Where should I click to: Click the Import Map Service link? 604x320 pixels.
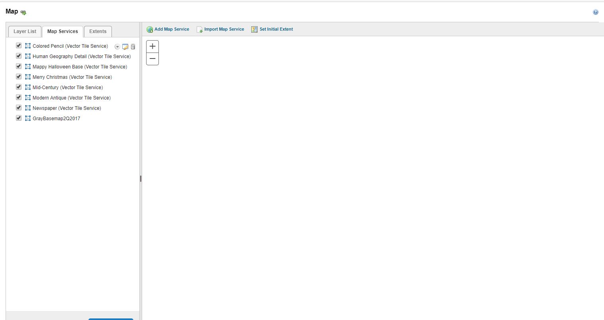[x=224, y=29]
